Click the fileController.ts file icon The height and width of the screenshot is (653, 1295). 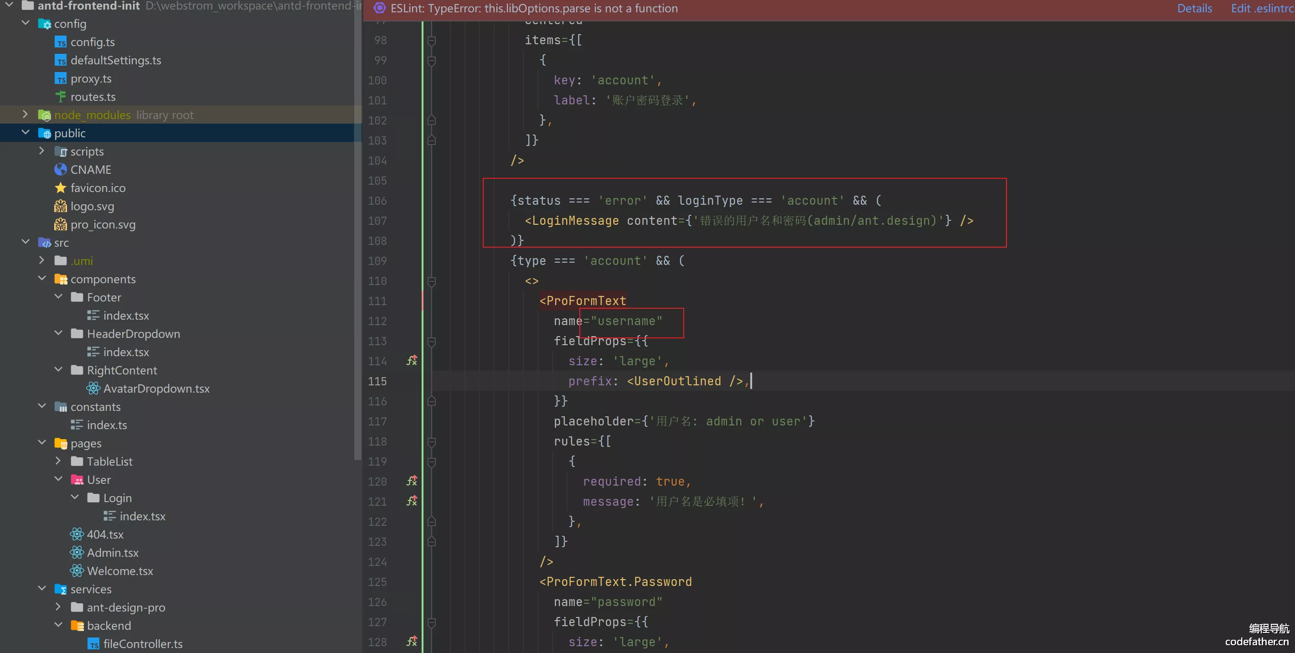93,643
